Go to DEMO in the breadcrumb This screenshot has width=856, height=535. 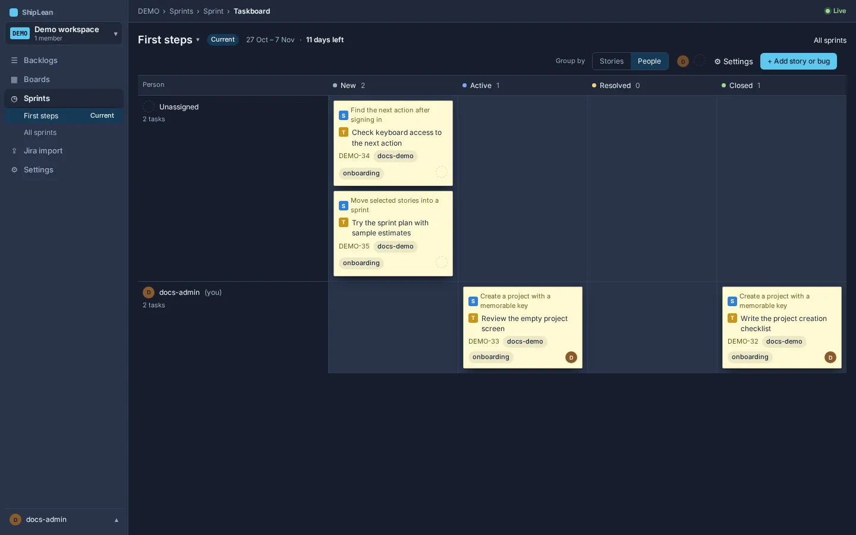[x=149, y=11]
